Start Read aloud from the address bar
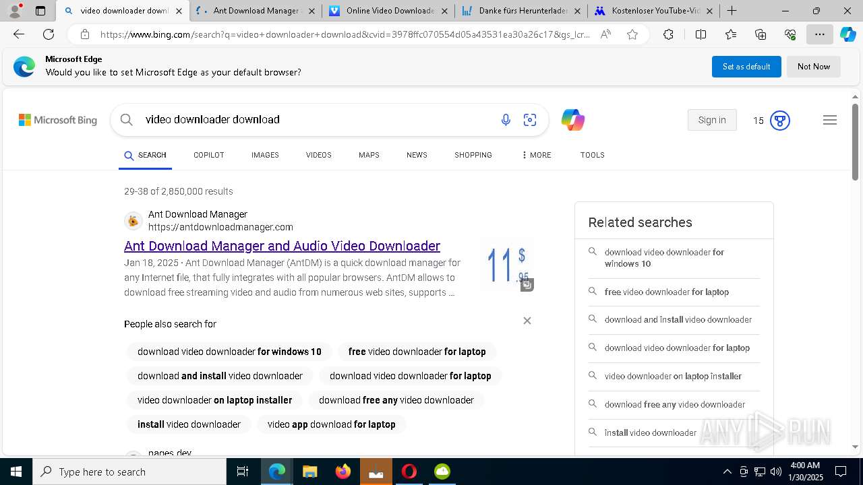The height and width of the screenshot is (485, 863). [x=605, y=34]
